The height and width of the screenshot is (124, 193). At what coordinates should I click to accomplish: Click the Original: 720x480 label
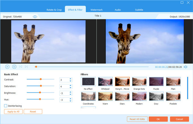pos(12,17)
